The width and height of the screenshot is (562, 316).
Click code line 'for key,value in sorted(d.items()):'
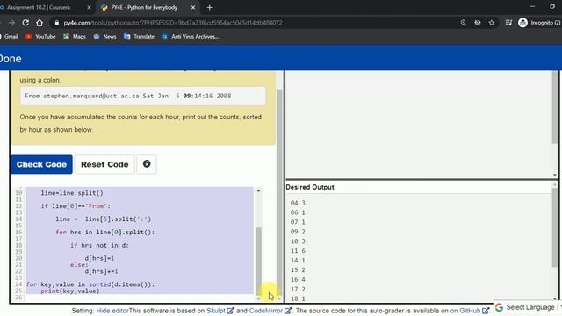pos(90,284)
